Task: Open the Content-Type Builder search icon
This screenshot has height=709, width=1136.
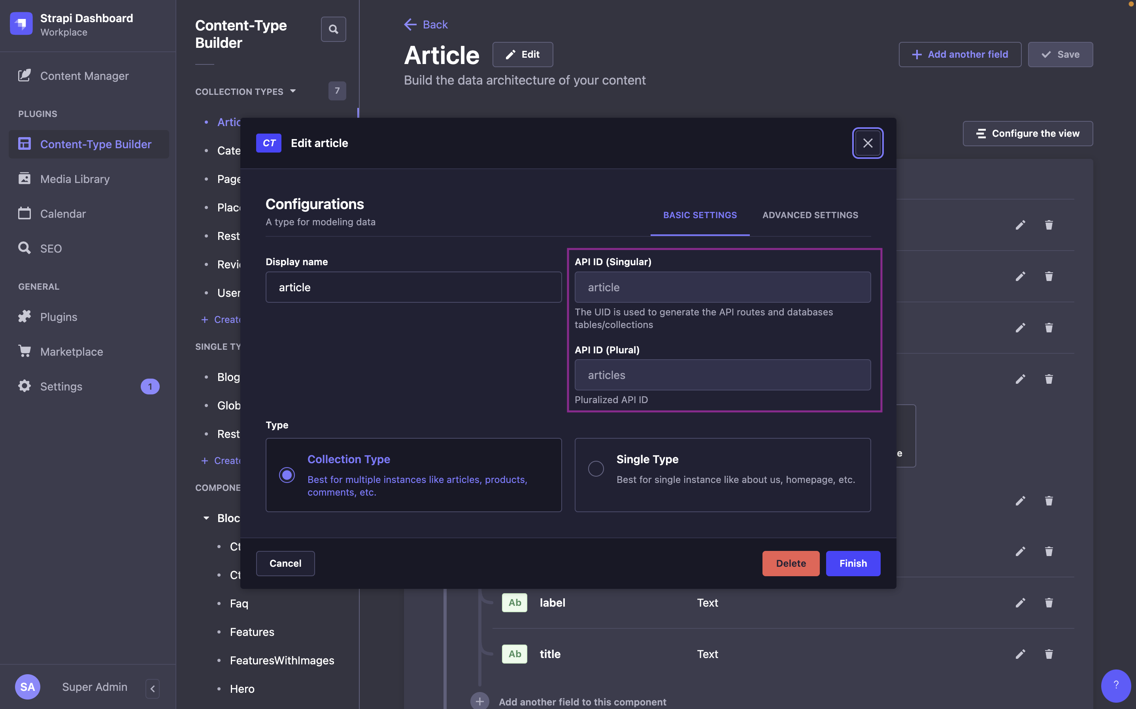Action: (333, 29)
